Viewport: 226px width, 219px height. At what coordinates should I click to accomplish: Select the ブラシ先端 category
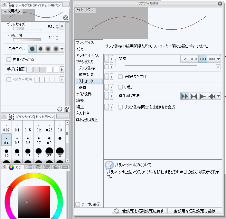pyautogui.click(x=87, y=68)
